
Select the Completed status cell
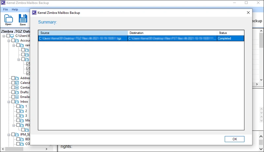coord(230,38)
